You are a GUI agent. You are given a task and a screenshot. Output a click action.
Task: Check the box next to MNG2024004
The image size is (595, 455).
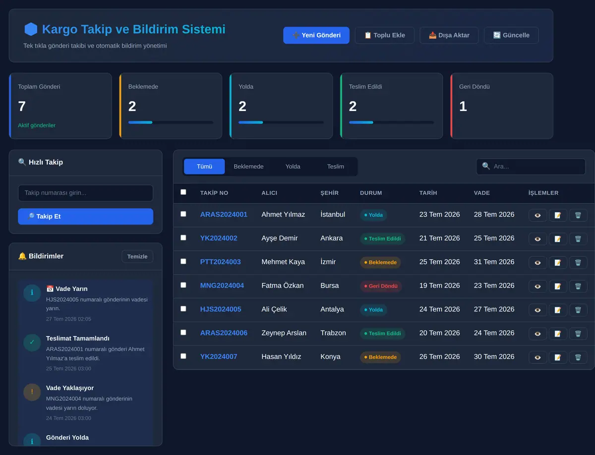(183, 285)
